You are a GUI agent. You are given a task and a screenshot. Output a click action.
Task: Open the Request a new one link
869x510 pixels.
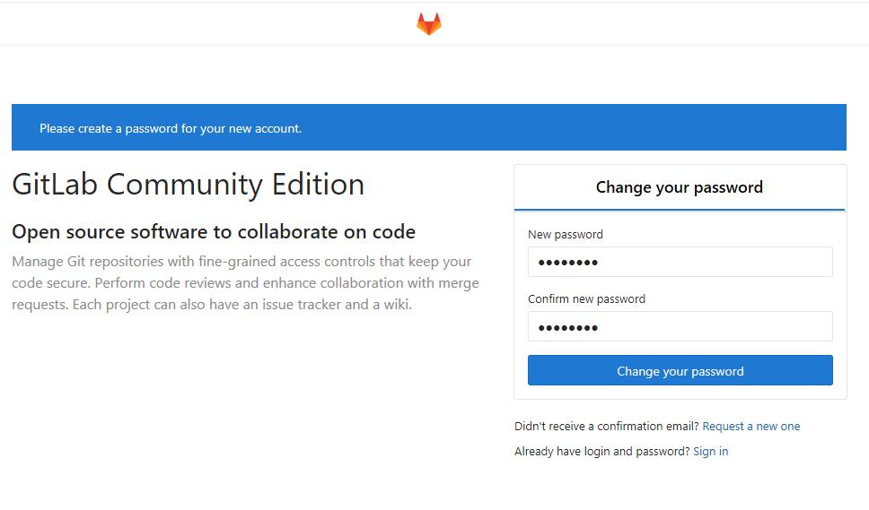[x=751, y=427]
